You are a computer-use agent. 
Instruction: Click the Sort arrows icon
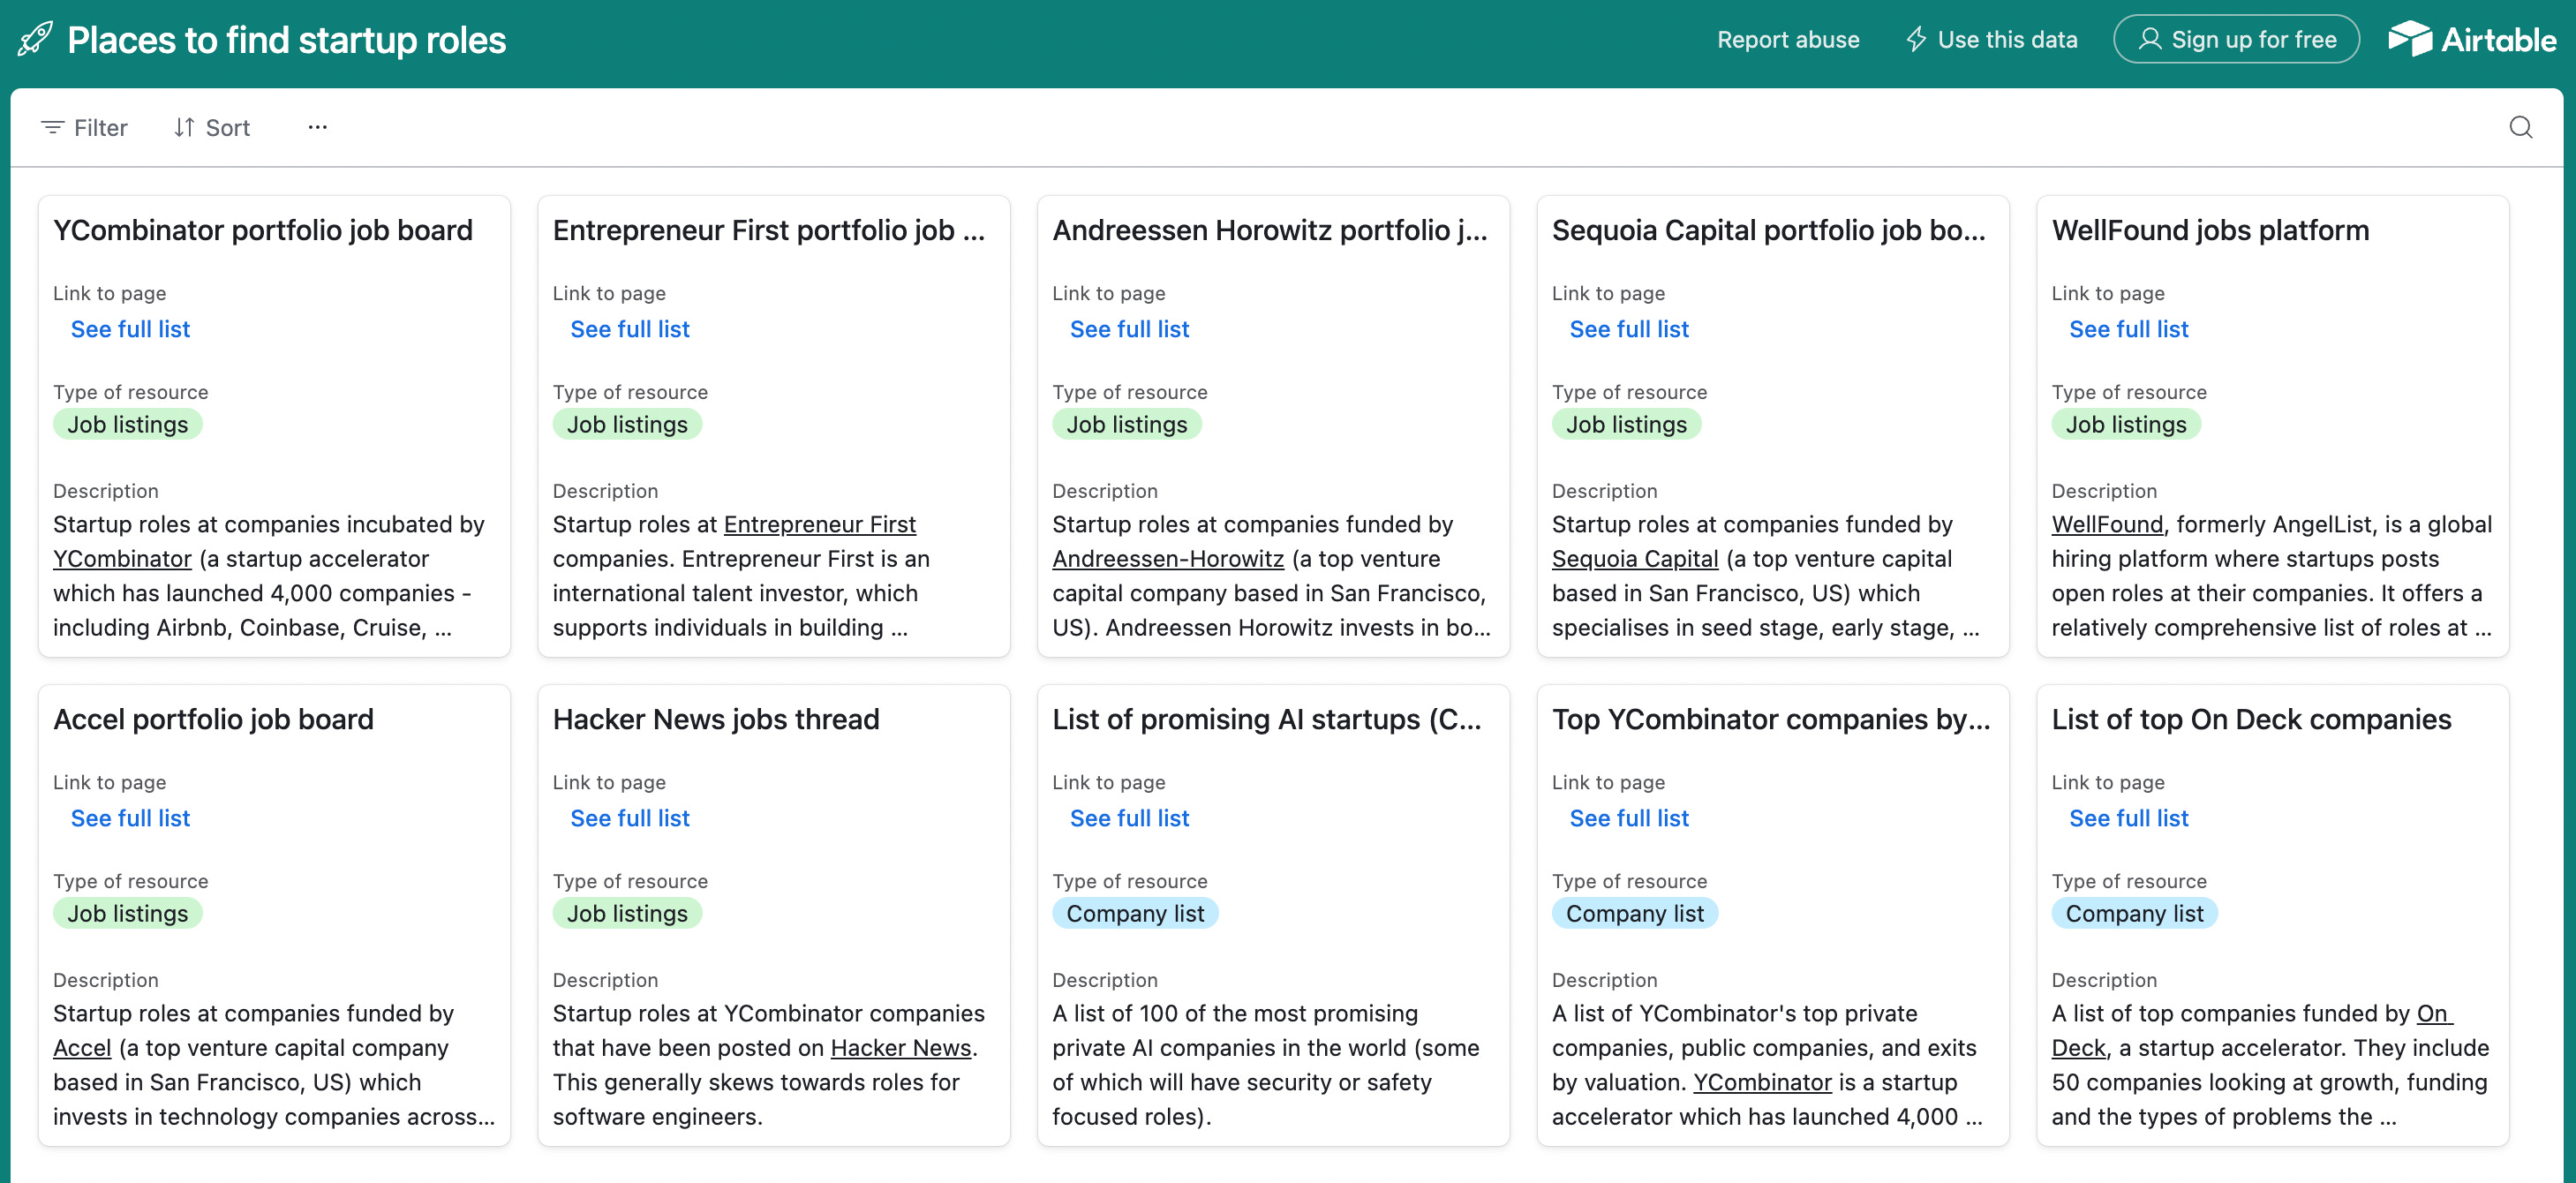click(184, 127)
